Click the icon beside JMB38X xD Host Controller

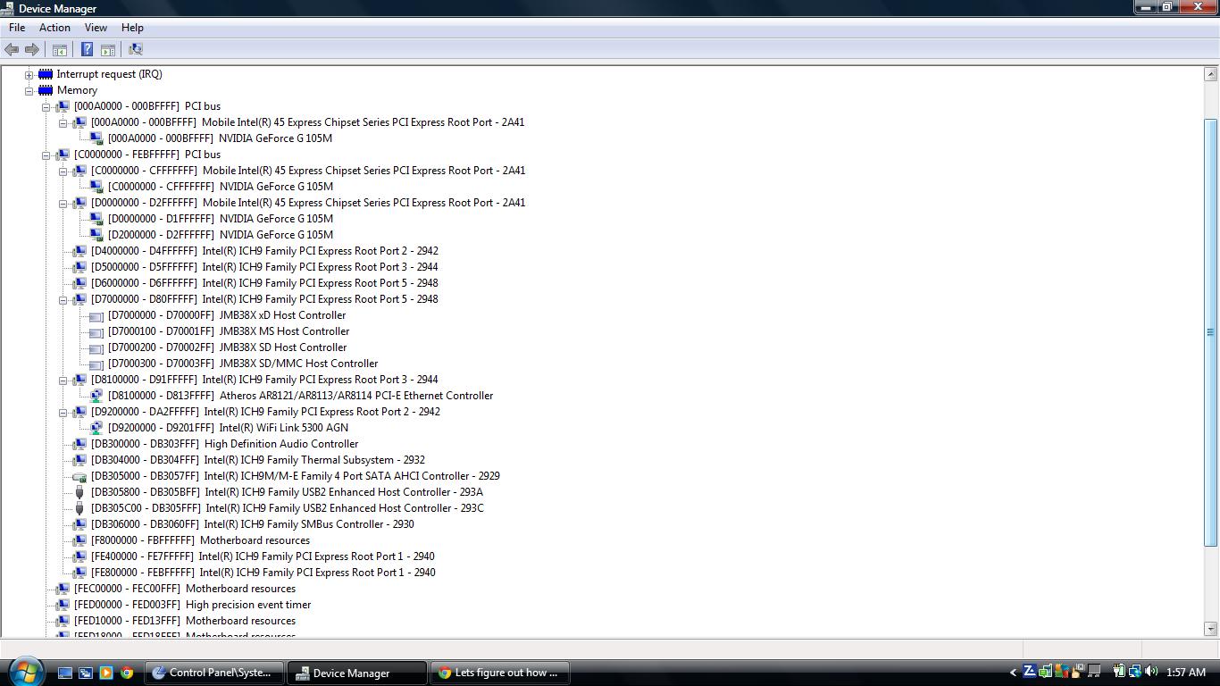(x=96, y=315)
